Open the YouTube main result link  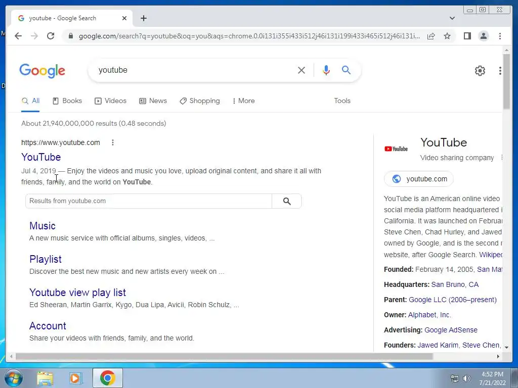pos(41,157)
